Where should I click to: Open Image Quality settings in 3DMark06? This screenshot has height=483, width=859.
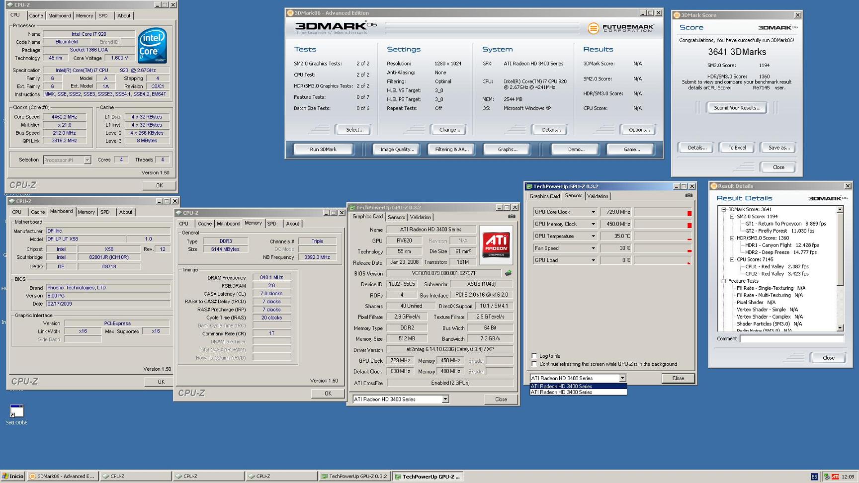point(397,149)
